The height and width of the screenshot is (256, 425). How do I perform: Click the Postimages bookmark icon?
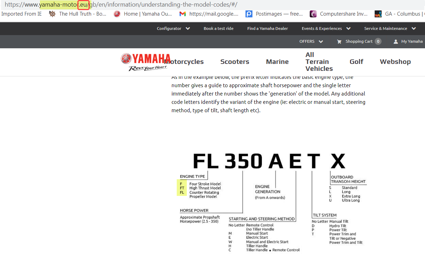(x=249, y=14)
